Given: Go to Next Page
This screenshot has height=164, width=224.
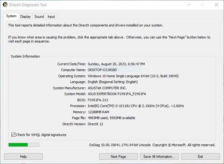Looking at the screenshot, I should [x=118, y=156].
